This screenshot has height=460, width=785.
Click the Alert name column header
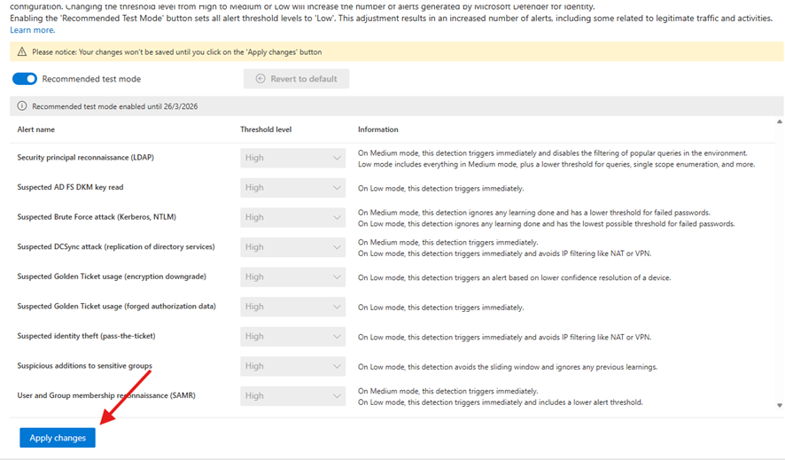coord(36,129)
